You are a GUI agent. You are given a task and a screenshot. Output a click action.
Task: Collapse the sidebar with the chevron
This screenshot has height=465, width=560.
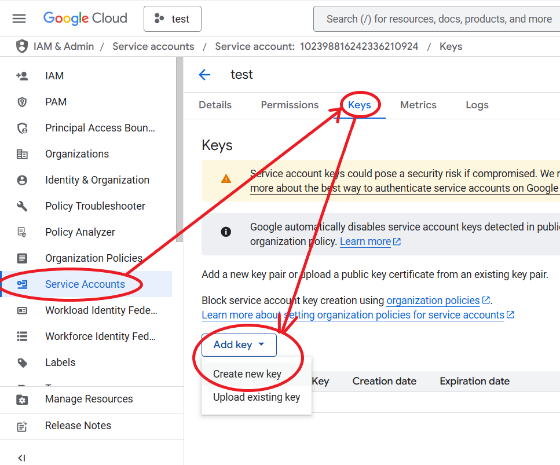click(x=22, y=458)
